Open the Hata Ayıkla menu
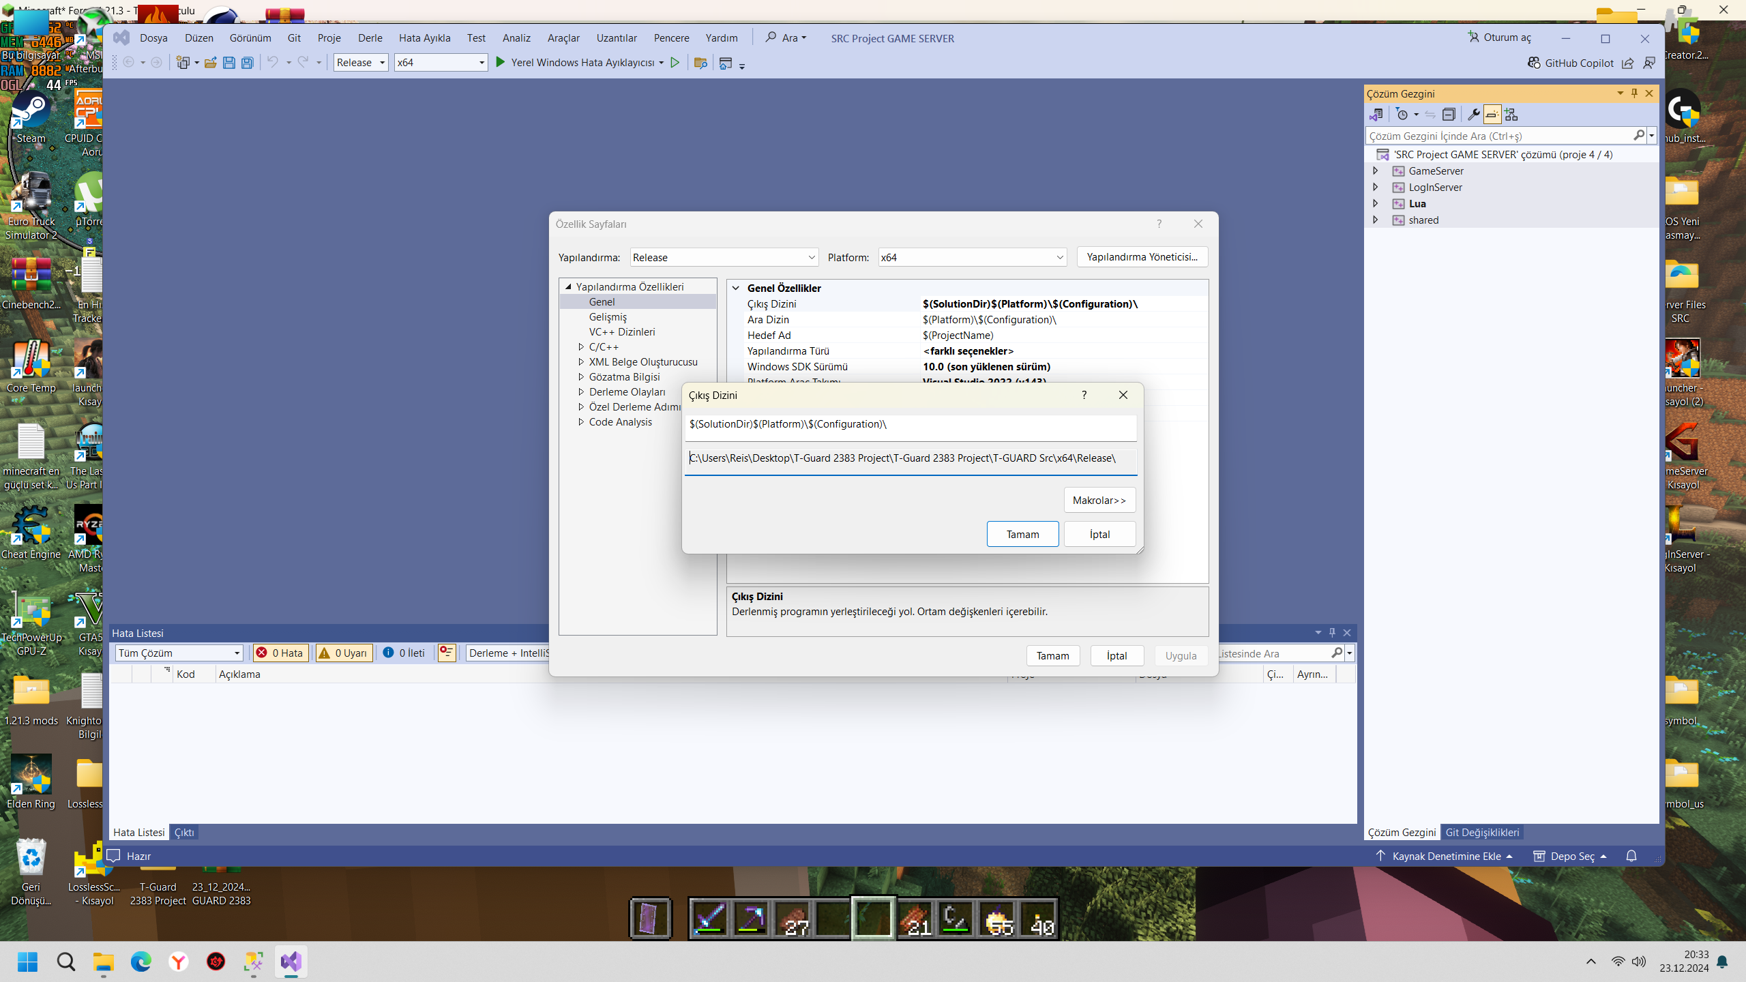This screenshot has height=982, width=1746. tap(425, 38)
